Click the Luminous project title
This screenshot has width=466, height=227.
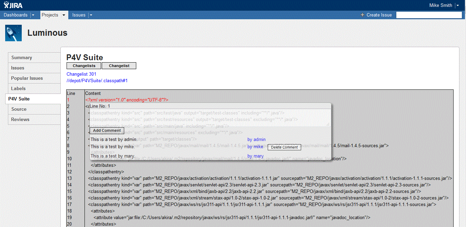coord(48,33)
